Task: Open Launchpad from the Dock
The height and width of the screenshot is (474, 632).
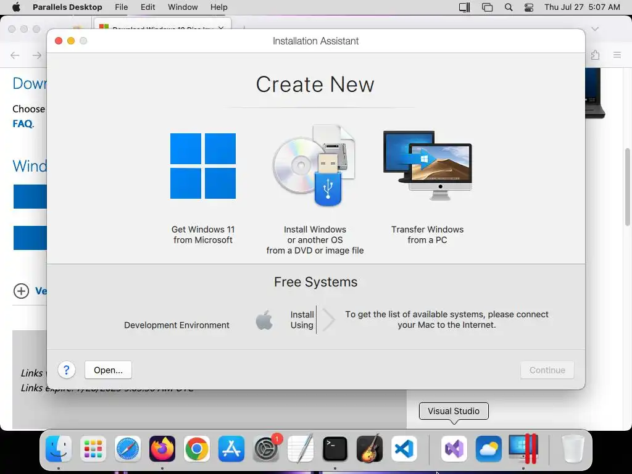Action: pos(93,449)
